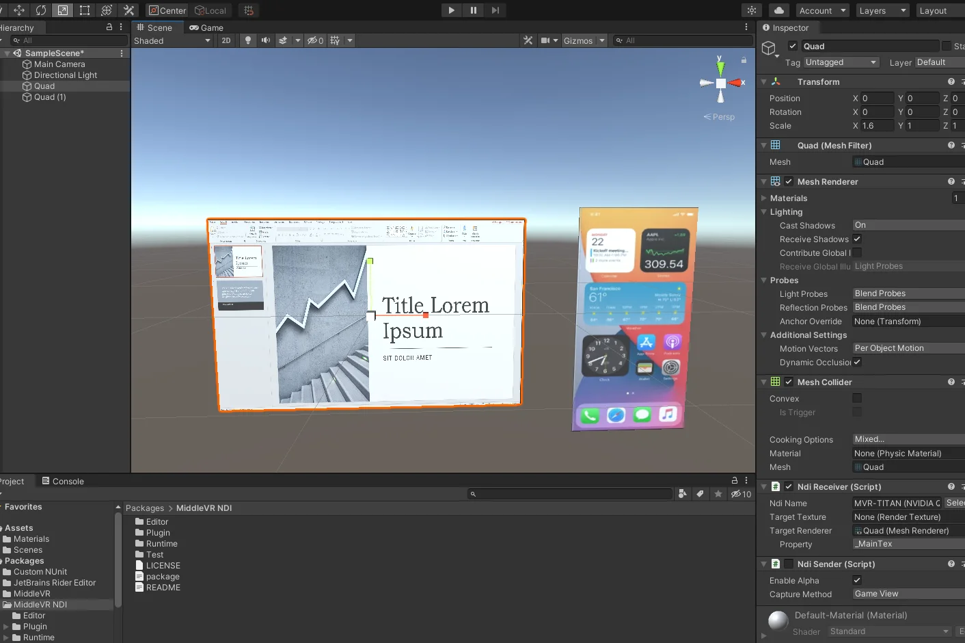Screen dimensions: 965x643
Task: Toggle Local handle rotation button
Action: point(211,10)
